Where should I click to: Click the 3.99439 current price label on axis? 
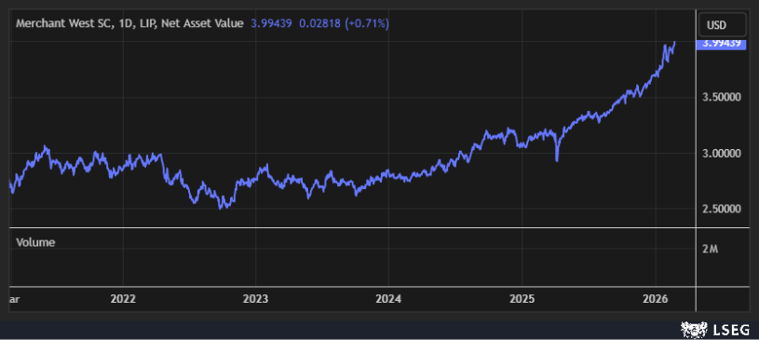tap(721, 44)
